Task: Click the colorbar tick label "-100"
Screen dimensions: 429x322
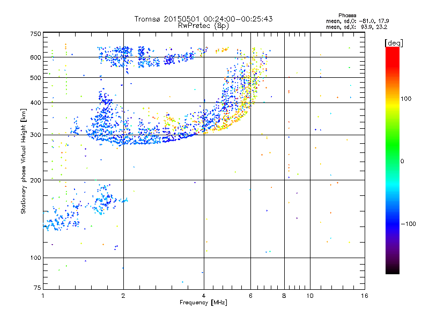Action: coord(409,224)
